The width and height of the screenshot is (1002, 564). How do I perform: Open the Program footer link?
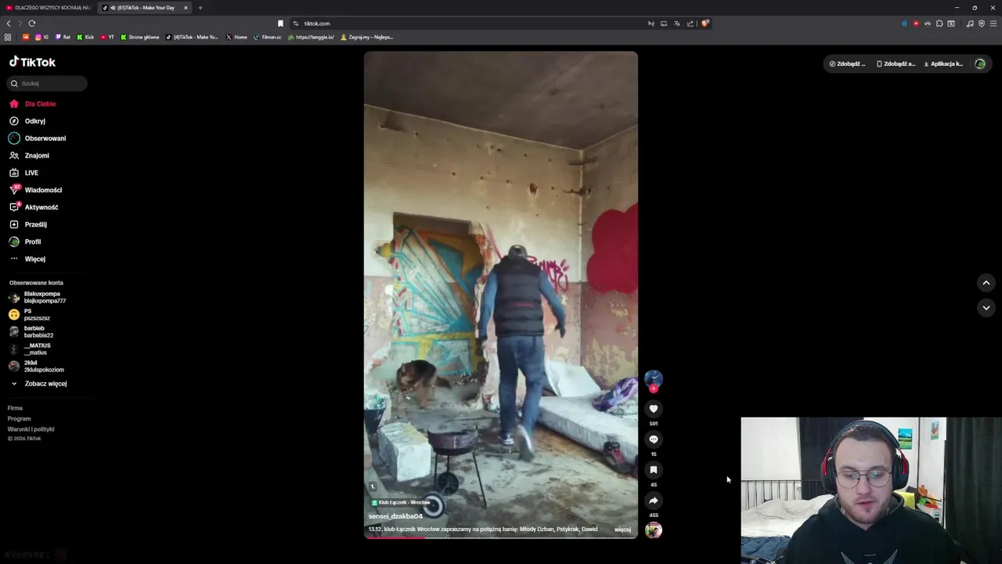(x=19, y=418)
